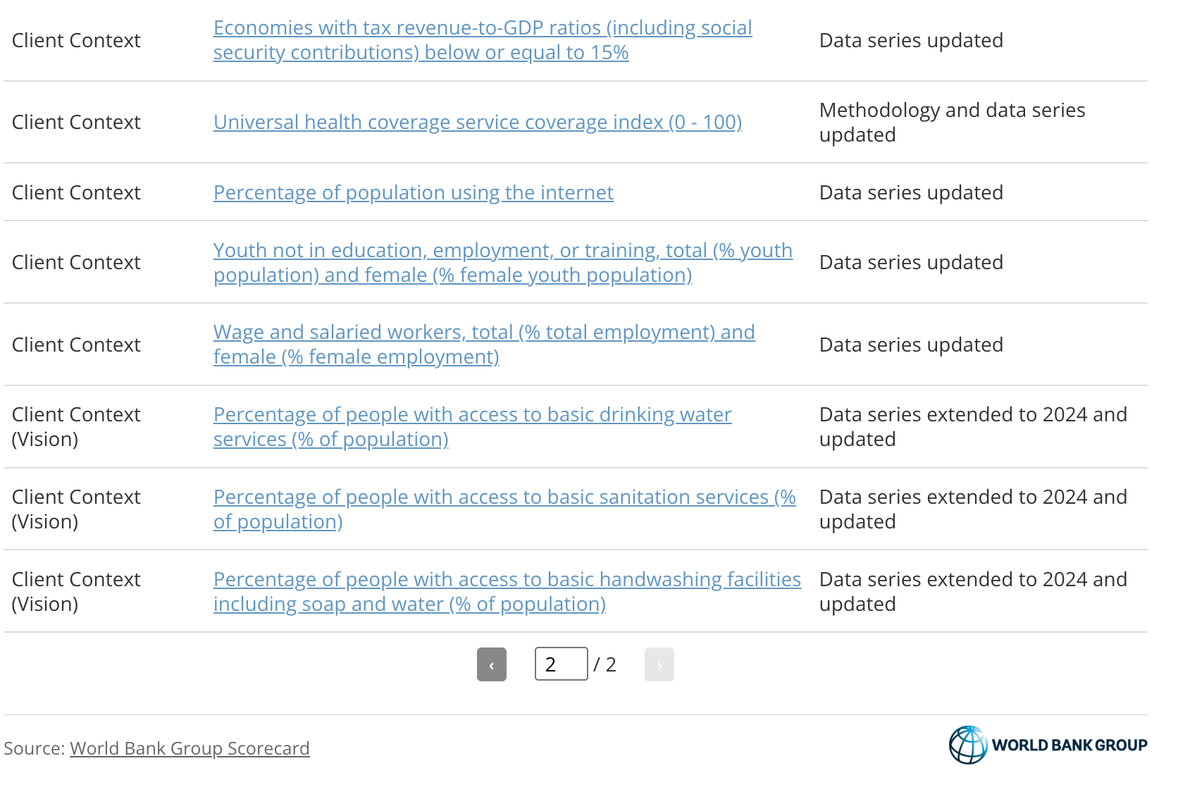Open basic drinking water services link

pos(472,427)
